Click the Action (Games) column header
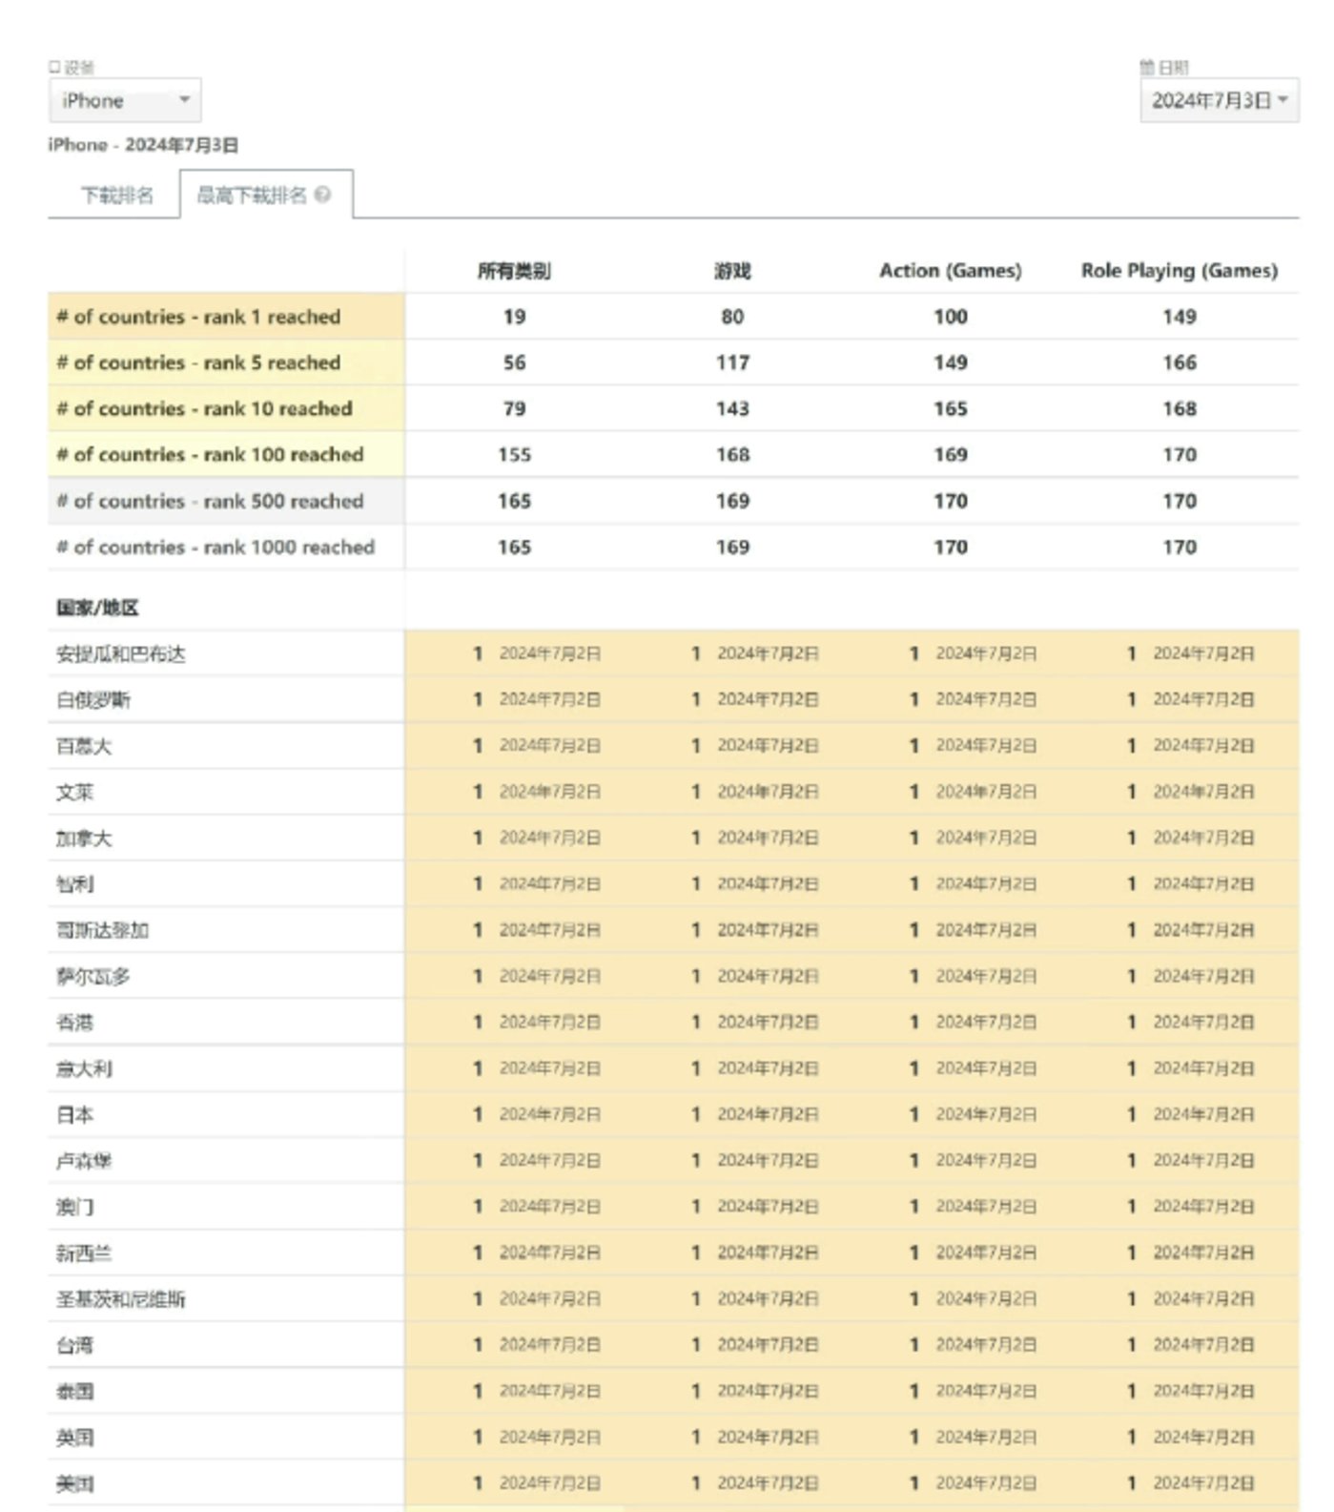Screen dimensions: 1334x1512 (x=950, y=271)
